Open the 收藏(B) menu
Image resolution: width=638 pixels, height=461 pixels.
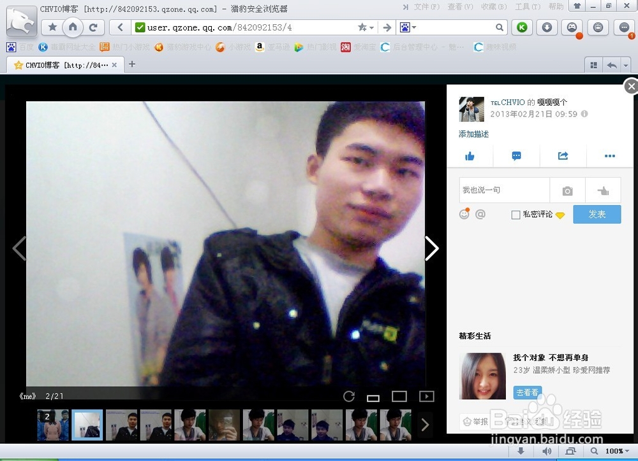pyautogui.click(x=494, y=7)
